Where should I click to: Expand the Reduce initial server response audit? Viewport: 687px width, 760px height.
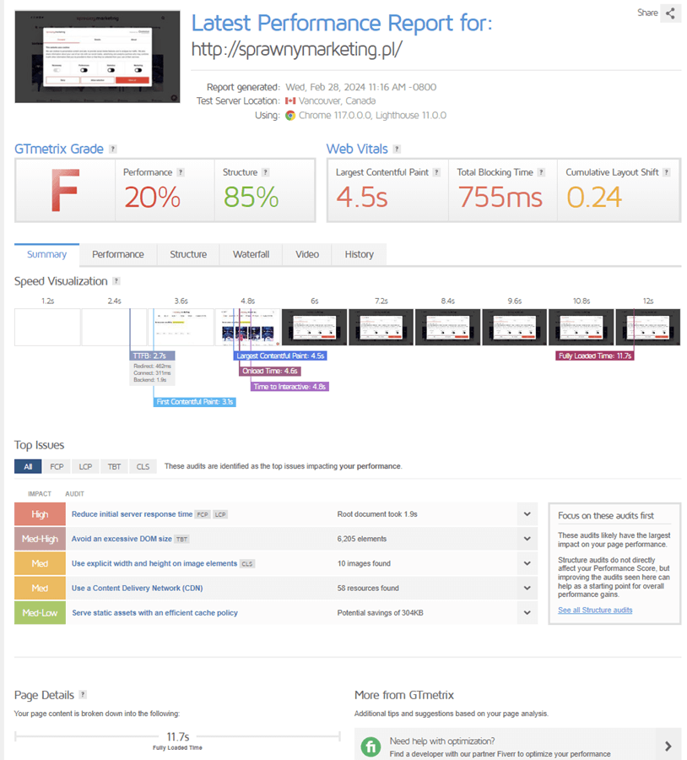[x=527, y=514]
